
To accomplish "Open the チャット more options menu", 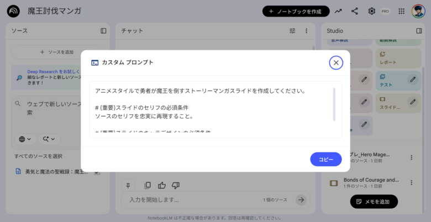I will [x=307, y=31].
